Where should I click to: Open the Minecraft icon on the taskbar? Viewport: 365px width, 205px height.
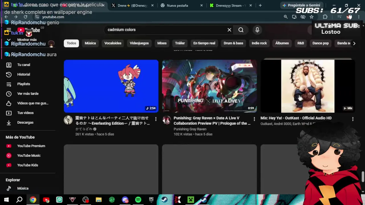[x=191, y=200]
